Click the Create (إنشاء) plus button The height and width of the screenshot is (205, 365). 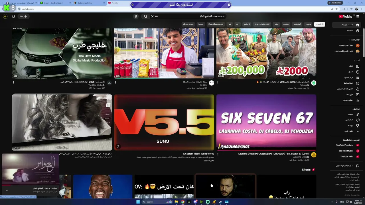click(x=23, y=17)
